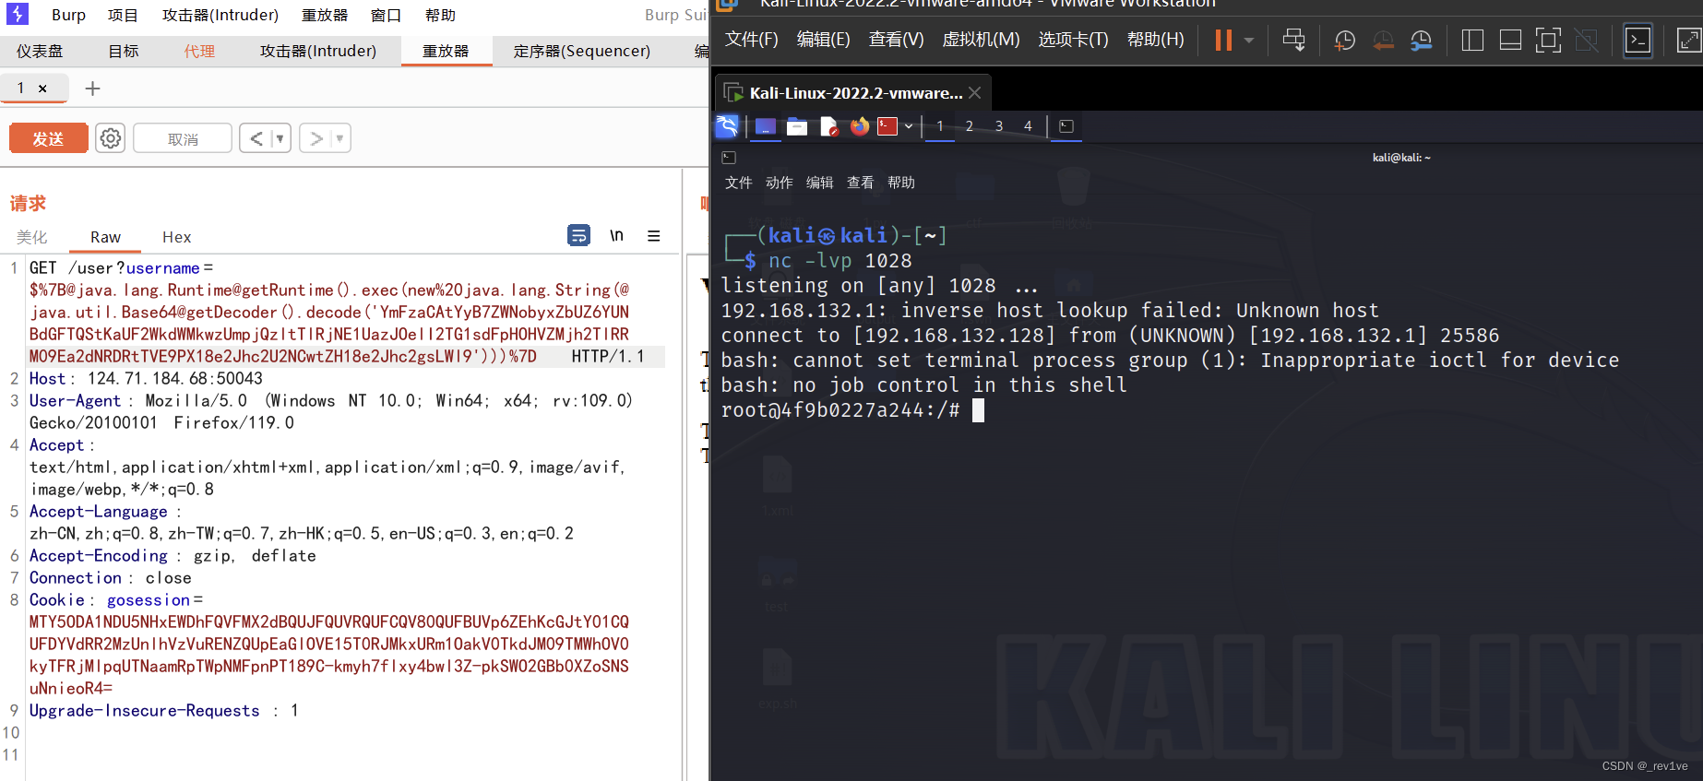The height and width of the screenshot is (781, 1703).
Task: Close the Kali-Linux-2022.2 VM tab
Action: pyautogui.click(x=974, y=93)
